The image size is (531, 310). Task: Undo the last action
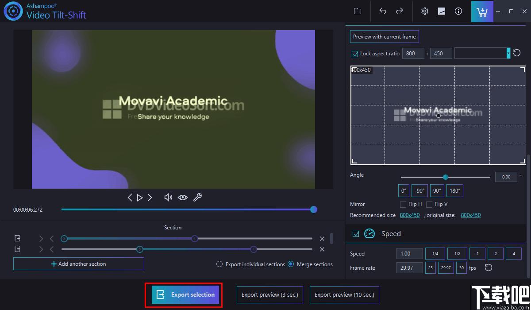pos(383,11)
